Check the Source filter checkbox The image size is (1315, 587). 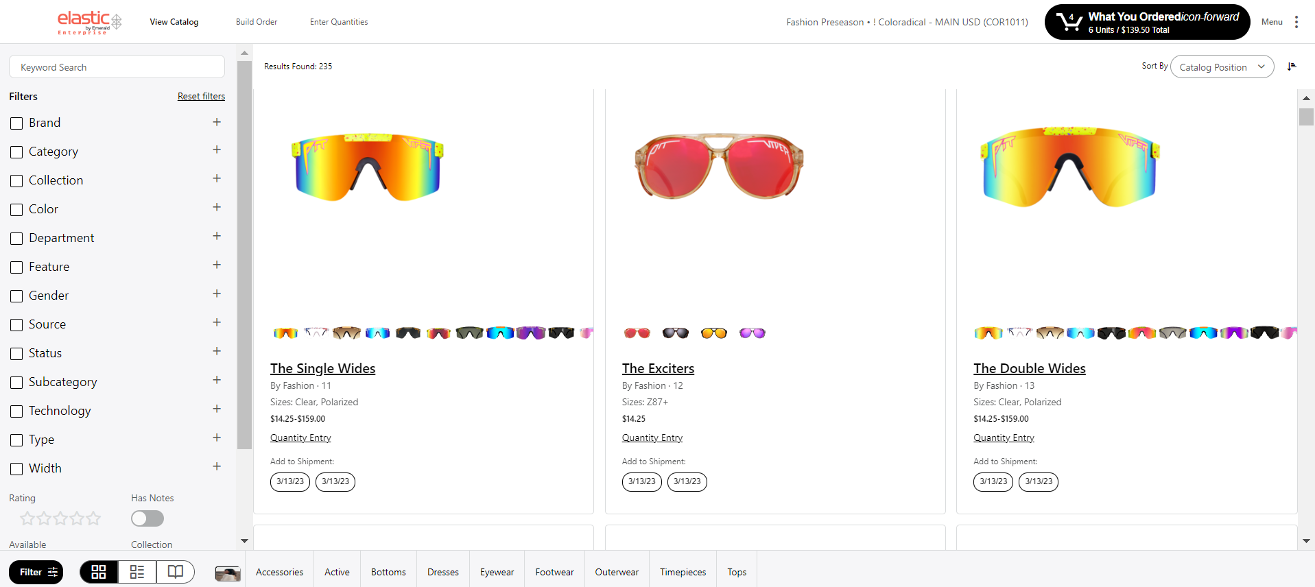pyautogui.click(x=16, y=325)
